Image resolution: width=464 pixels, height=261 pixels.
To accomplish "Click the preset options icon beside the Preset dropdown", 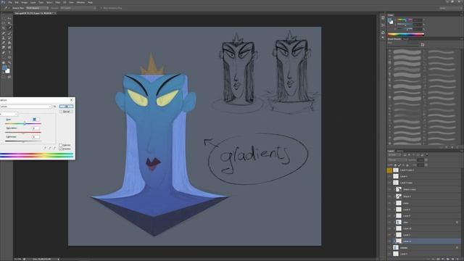I will pyautogui.click(x=55, y=107).
